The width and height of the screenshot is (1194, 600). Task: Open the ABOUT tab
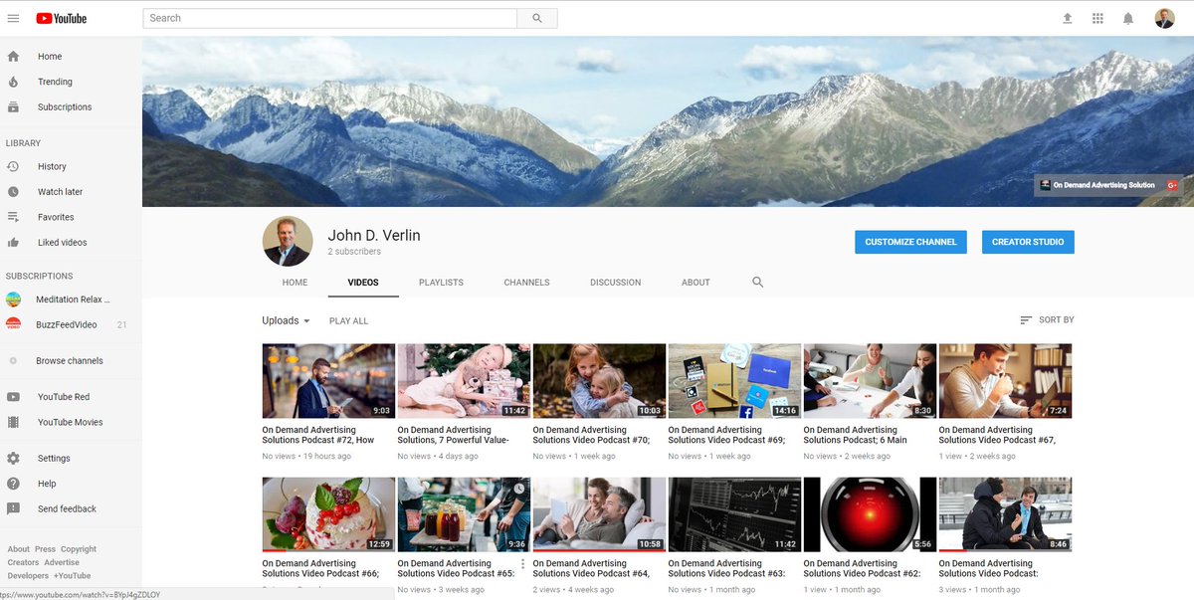(696, 283)
